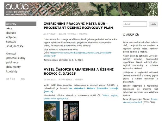Image resolution: width=162 pixels, height=121 pixels.
Task: Open the rss feed link
Action: coord(23,79)
